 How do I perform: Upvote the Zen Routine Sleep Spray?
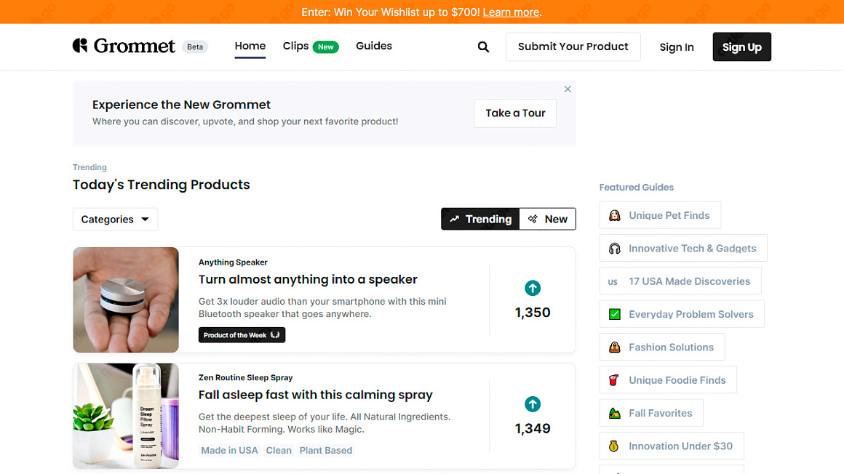click(533, 404)
